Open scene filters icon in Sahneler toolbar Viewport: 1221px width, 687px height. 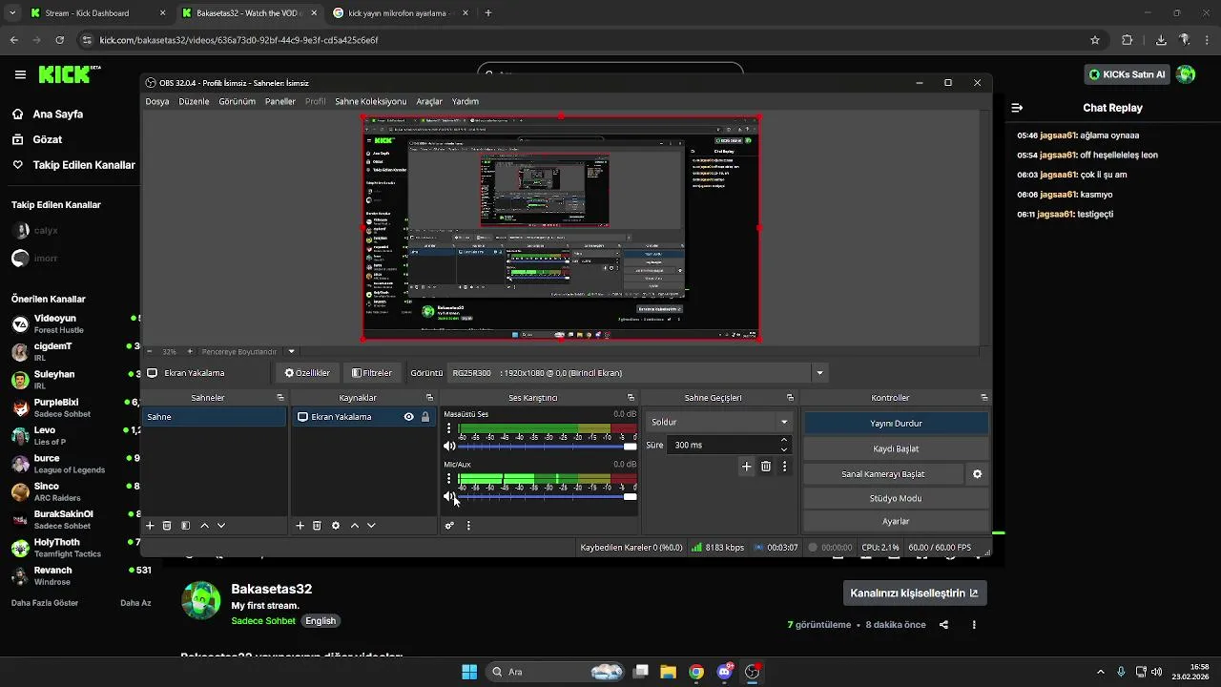[x=185, y=526]
